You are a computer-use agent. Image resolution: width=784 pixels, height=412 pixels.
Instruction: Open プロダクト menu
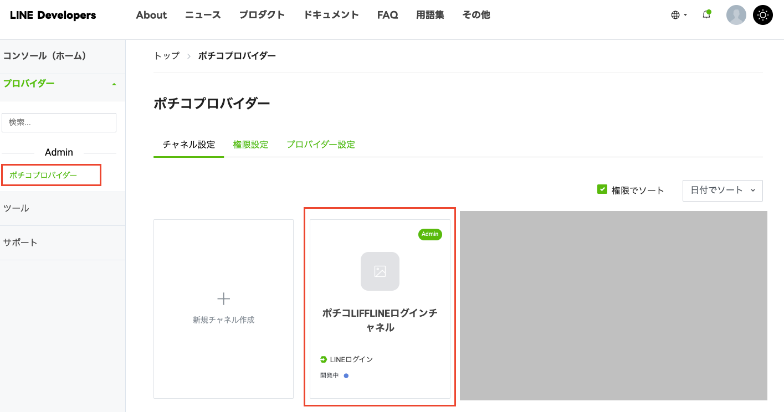pos(262,15)
